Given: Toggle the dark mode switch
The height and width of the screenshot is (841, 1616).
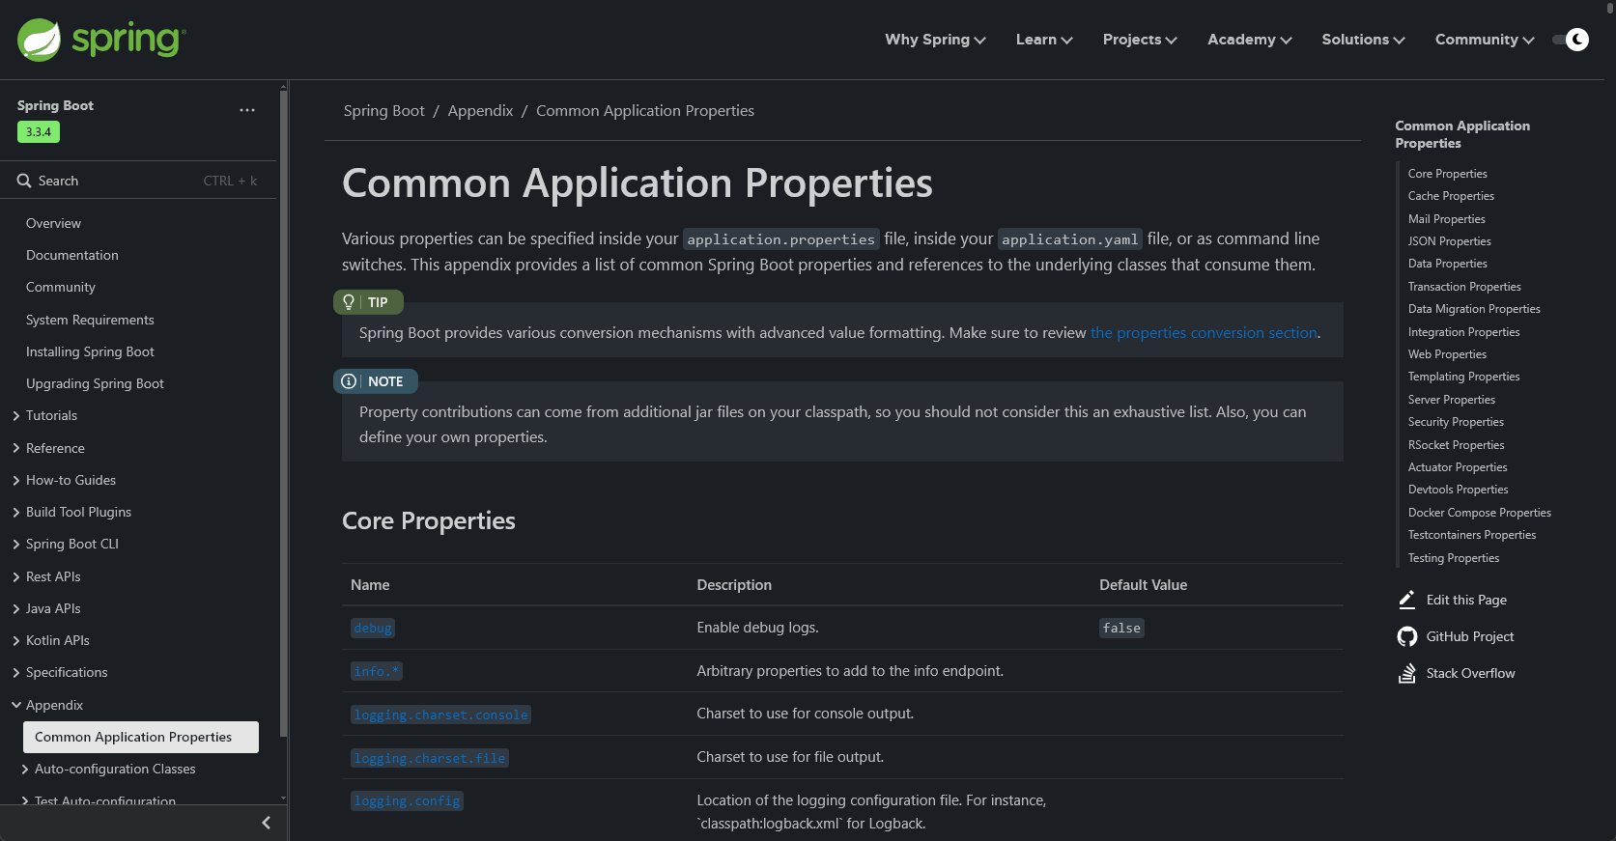Looking at the screenshot, I should coord(1571,40).
